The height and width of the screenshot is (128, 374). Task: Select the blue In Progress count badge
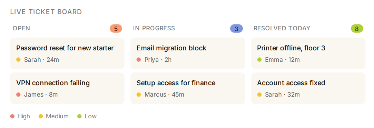click(236, 29)
